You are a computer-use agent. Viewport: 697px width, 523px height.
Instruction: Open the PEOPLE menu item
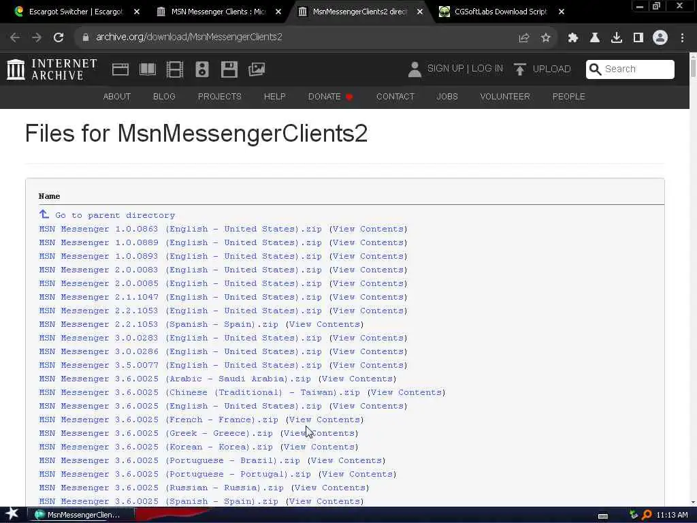[x=568, y=97]
